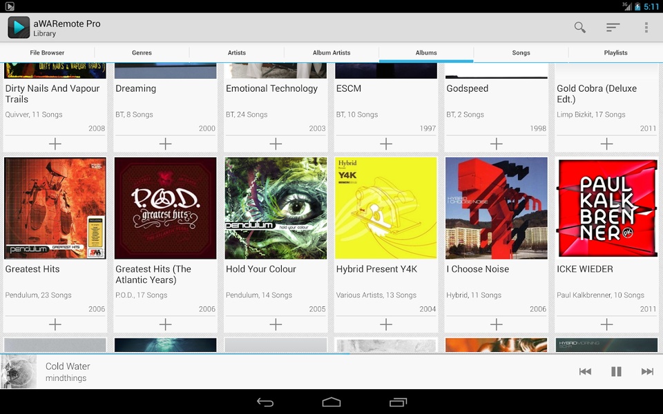Open I Choose Noise red robot cover
This screenshot has width=663, height=414.
coord(497,208)
